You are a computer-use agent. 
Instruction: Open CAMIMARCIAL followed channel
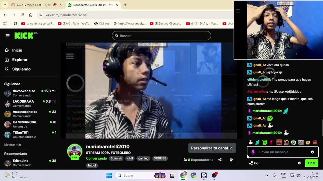[30, 124]
